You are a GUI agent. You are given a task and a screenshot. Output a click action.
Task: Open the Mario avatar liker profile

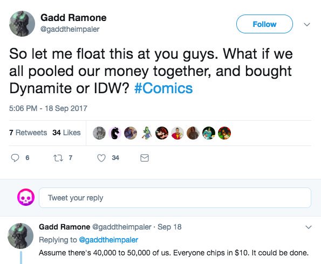(x=162, y=133)
